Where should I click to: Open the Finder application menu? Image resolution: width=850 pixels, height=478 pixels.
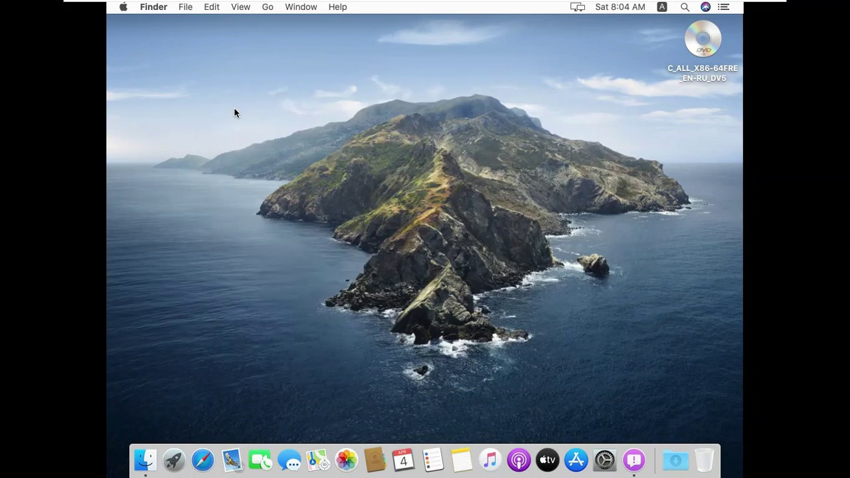(153, 7)
